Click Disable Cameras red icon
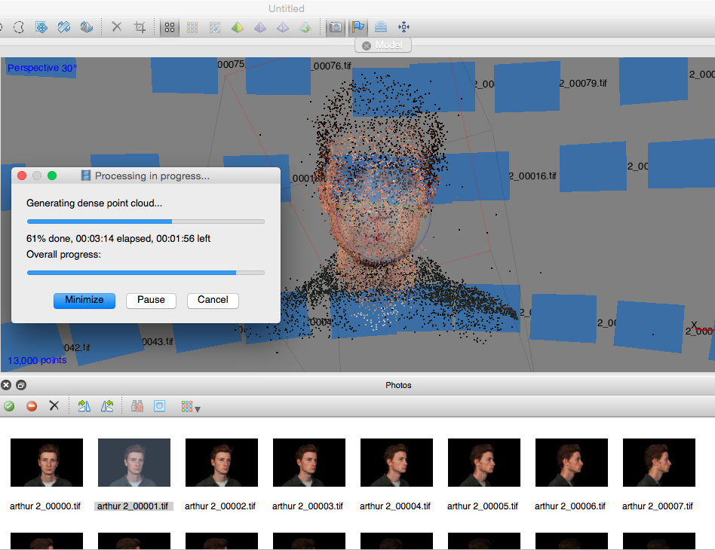The image size is (715, 550). [32, 406]
